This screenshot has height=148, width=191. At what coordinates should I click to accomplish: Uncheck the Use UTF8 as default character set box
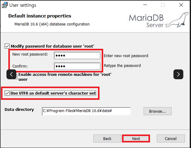coord(7,93)
